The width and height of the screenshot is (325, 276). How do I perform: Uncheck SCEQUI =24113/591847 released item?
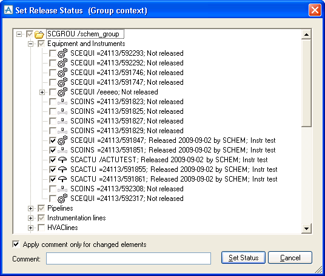(53, 140)
